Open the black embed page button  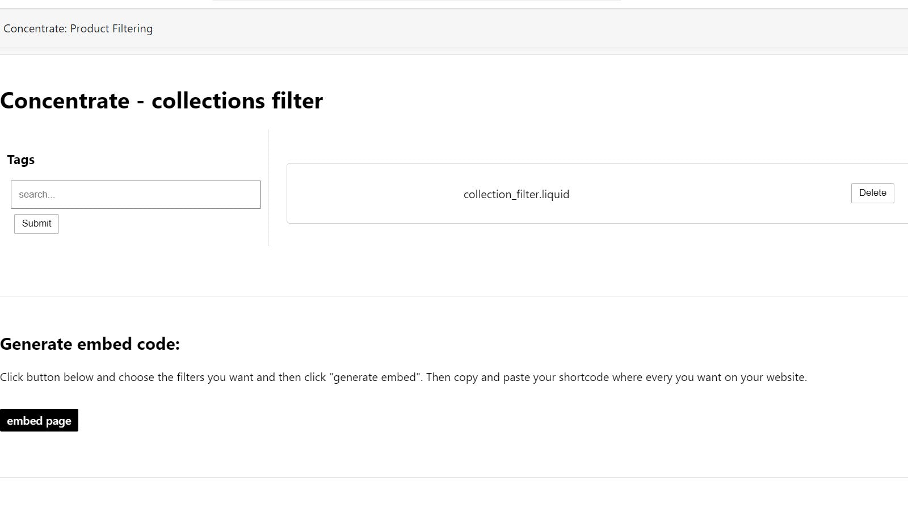click(39, 421)
